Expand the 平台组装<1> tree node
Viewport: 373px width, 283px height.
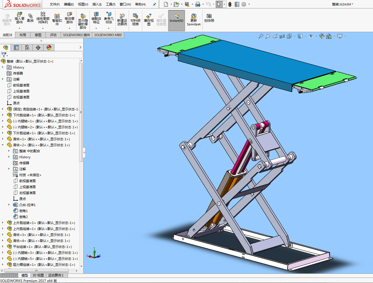click(3, 247)
